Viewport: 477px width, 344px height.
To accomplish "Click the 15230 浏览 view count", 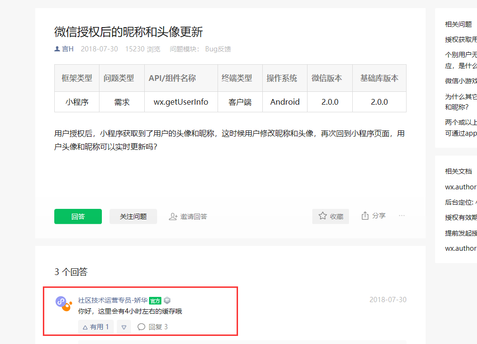I will coord(143,49).
